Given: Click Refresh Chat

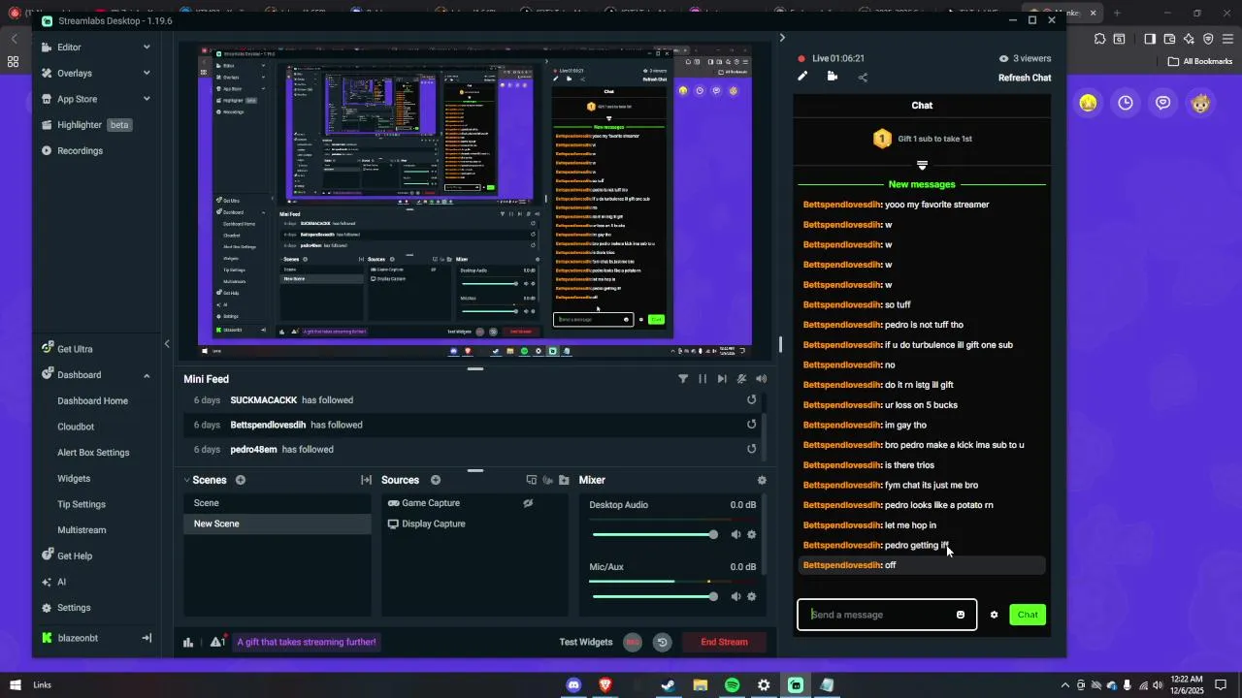Looking at the screenshot, I should [1025, 78].
